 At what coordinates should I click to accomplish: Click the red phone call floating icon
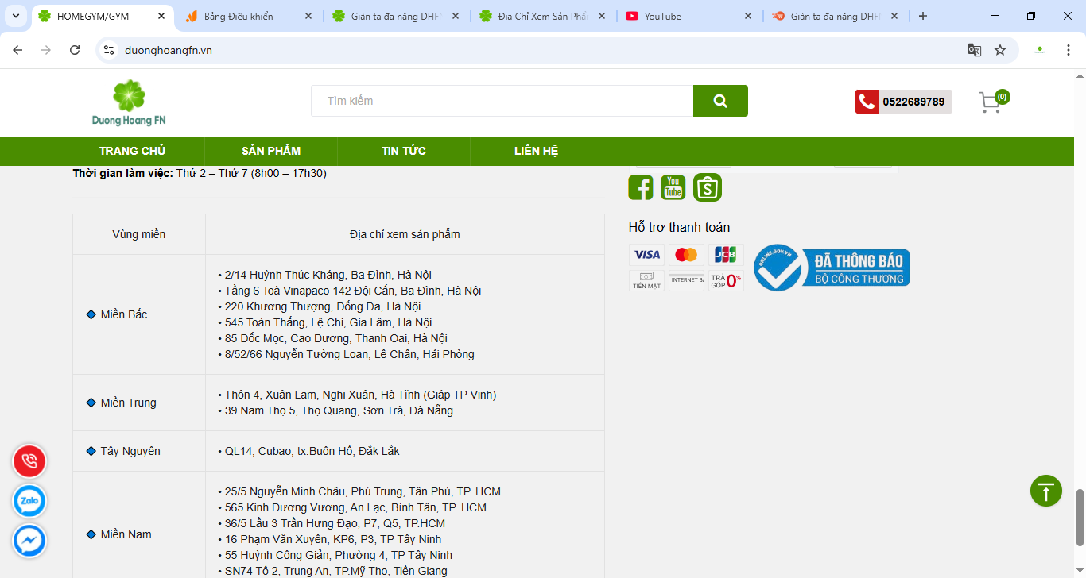[29, 461]
